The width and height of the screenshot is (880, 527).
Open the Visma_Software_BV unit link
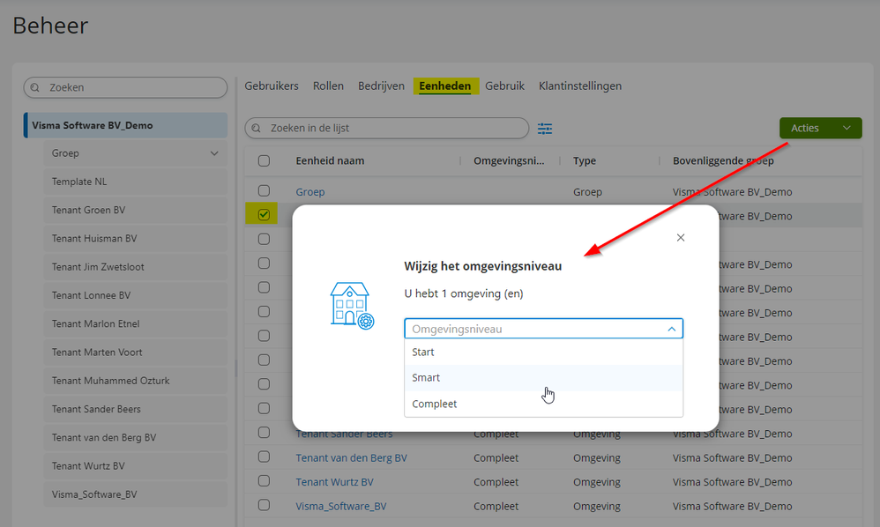(x=341, y=506)
